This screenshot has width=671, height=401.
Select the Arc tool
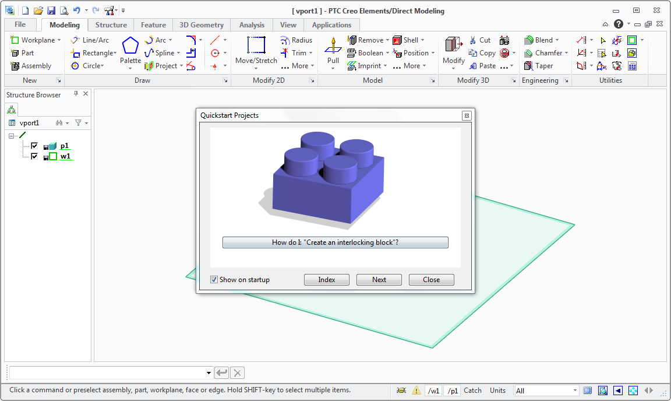tap(156, 40)
